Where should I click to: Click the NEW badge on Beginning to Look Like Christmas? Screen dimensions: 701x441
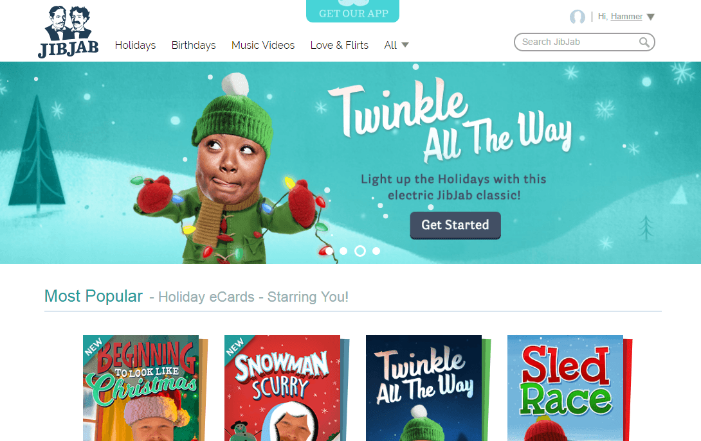click(x=94, y=347)
